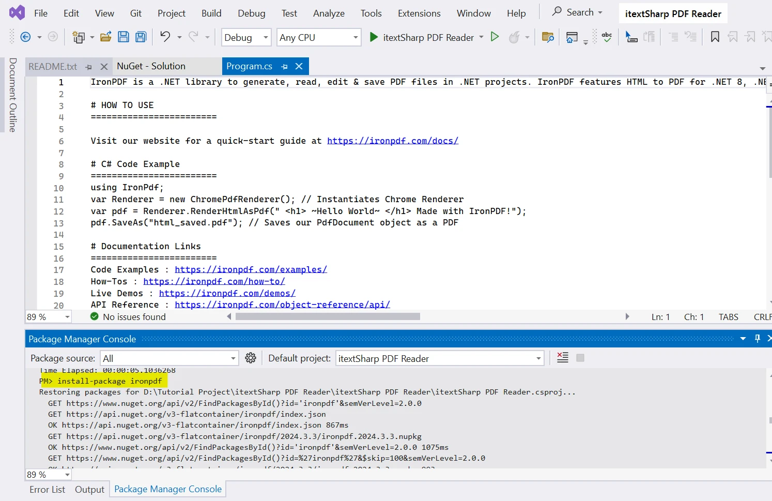Click the Undo arrow icon
This screenshot has height=501, width=772.
(165, 36)
